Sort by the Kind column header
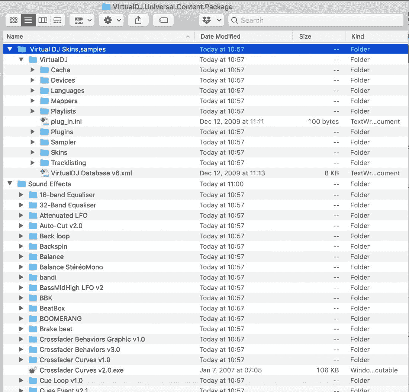409x392 pixels. click(377, 36)
